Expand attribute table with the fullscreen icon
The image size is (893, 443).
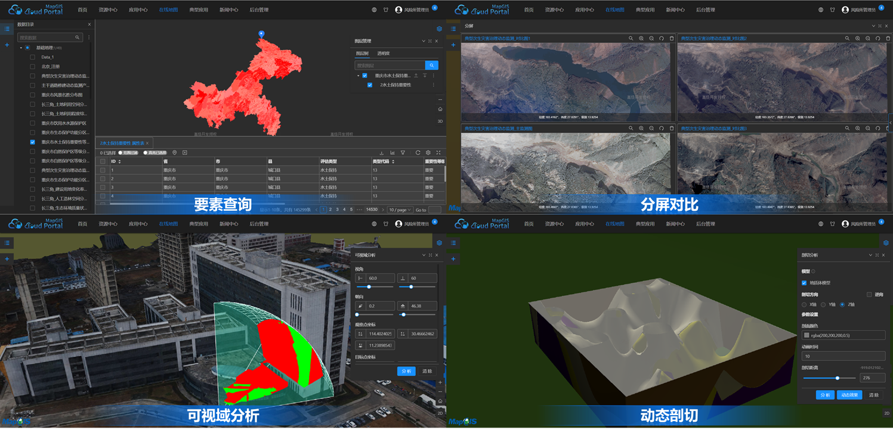tap(438, 153)
